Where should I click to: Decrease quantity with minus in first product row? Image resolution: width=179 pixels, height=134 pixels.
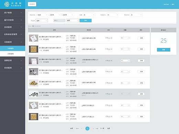click(129, 38)
